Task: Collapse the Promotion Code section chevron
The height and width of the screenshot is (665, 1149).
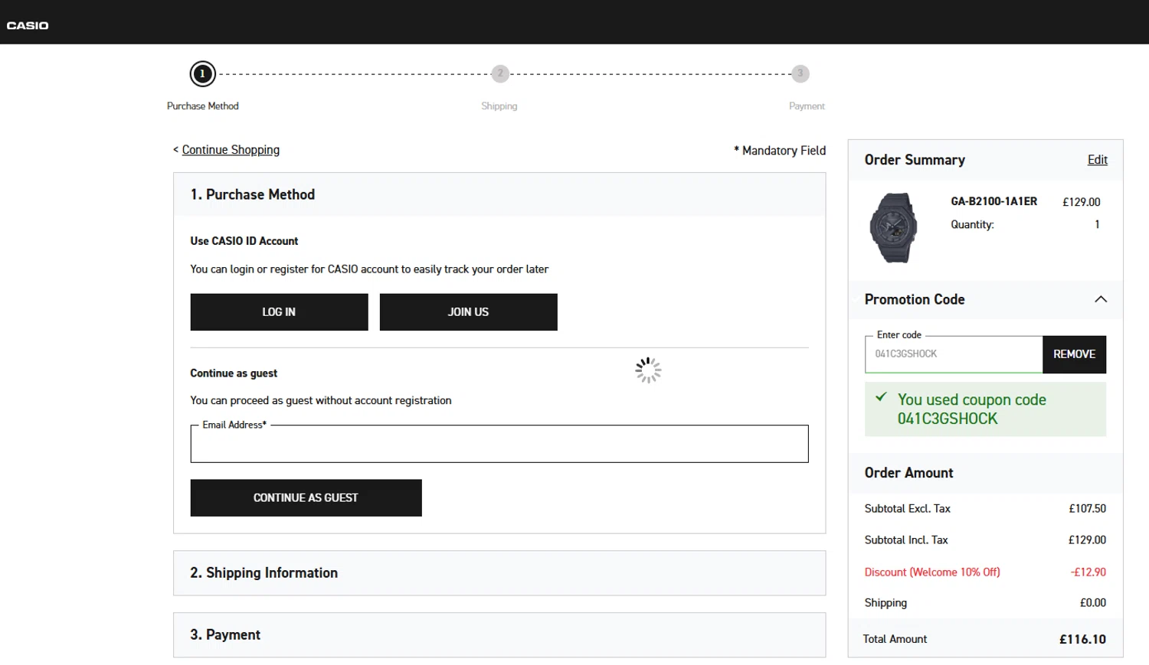Action: (x=1101, y=299)
